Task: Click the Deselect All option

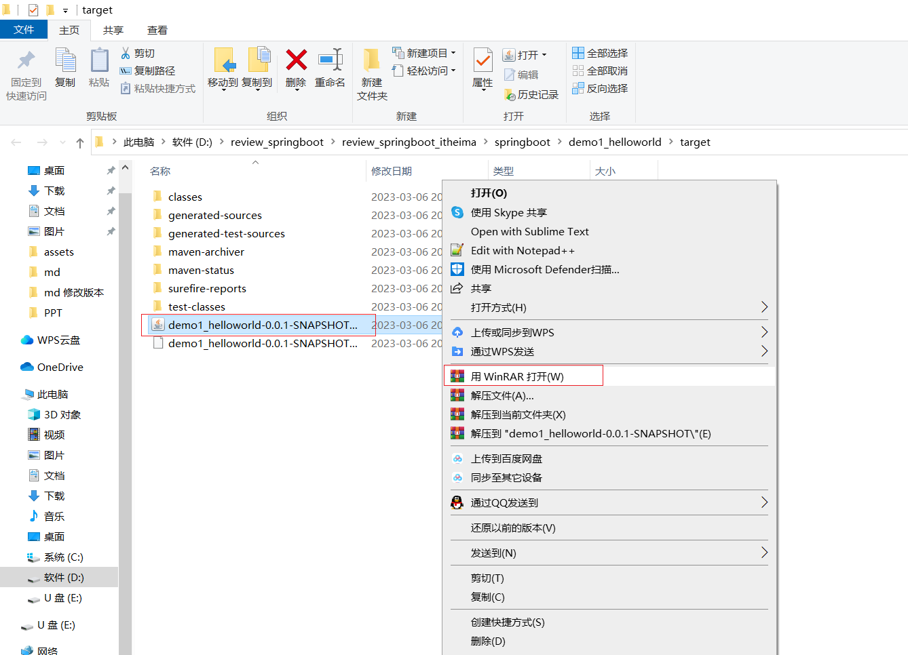Action: click(x=600, y=71)
